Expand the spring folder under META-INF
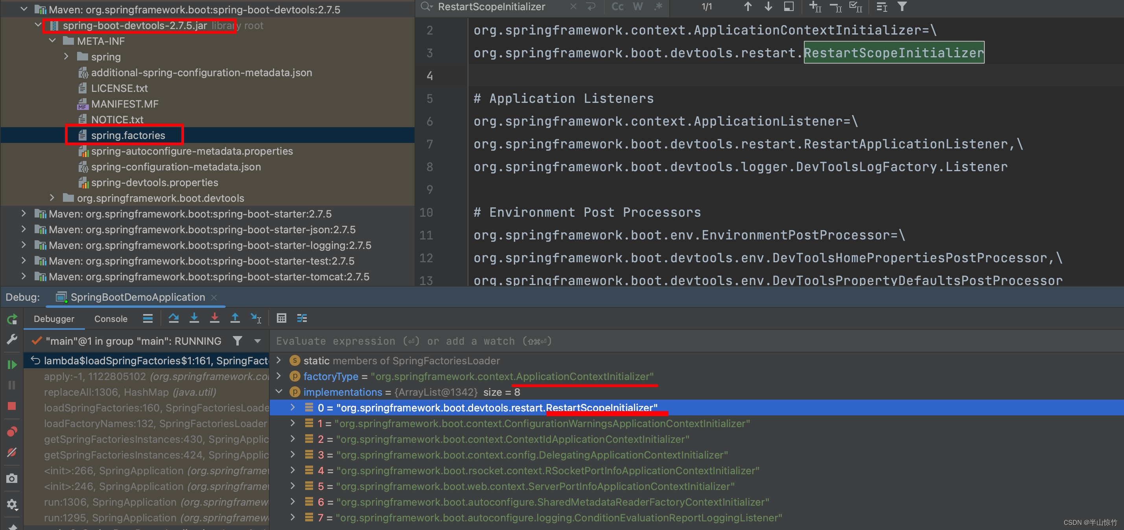The height and width of the screenshot is (530, 1124). click(x=66, y=56)
